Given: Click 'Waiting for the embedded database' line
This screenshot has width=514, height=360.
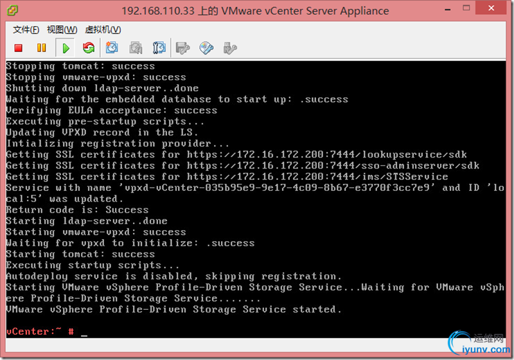Looking at the screenshot, I should click(177, 100).
